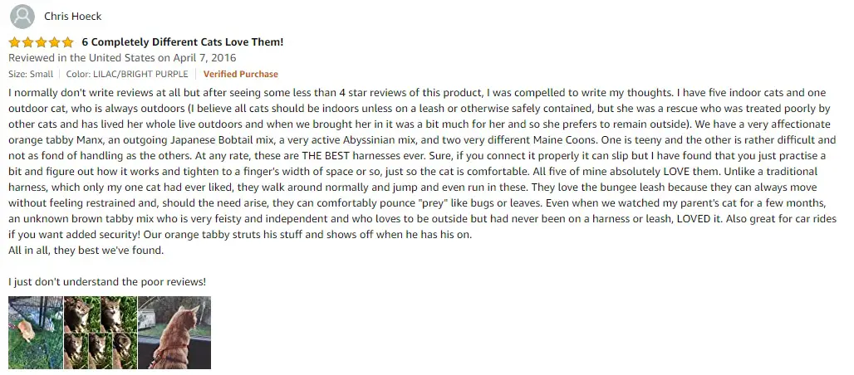Open review title '6 Completely Different Cats Love Them!'
The height and width of the screenshot is (375, 854).
click(183, 42)
